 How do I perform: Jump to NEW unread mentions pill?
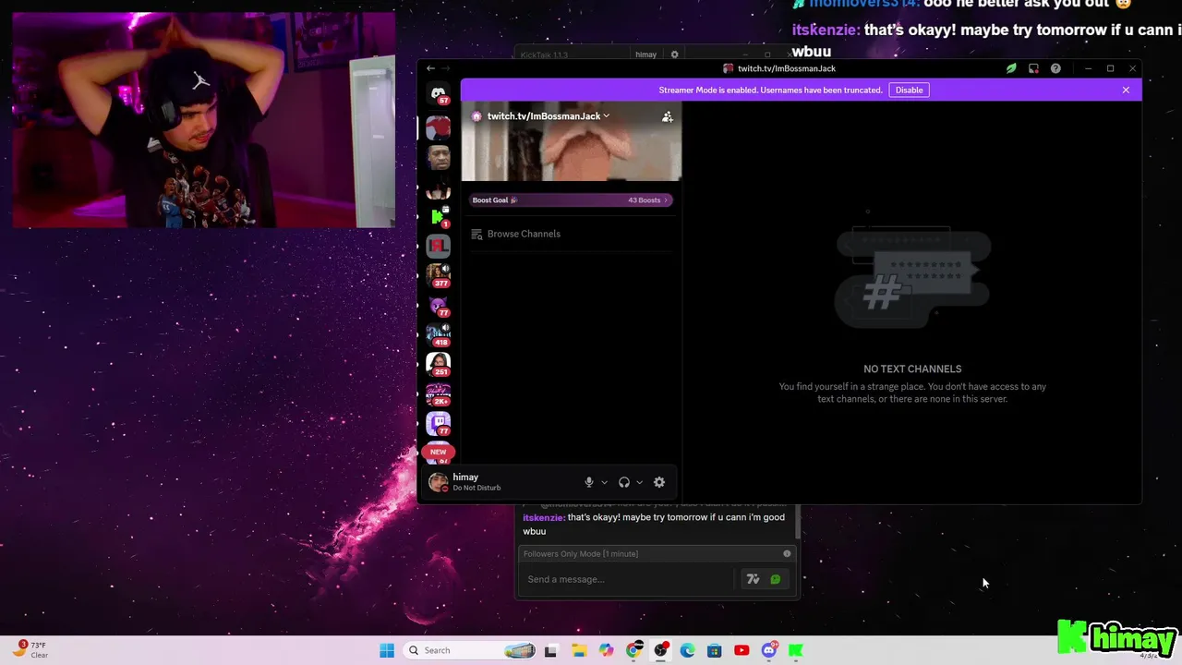click(x=439, y=452)
